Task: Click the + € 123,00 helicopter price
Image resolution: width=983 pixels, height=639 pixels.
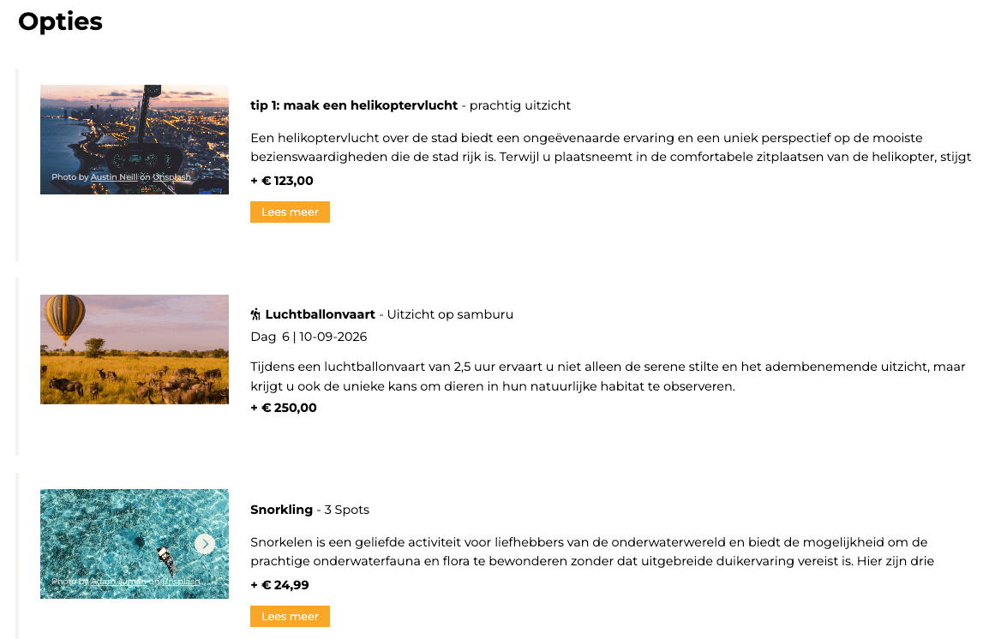Action: [282, 181]
